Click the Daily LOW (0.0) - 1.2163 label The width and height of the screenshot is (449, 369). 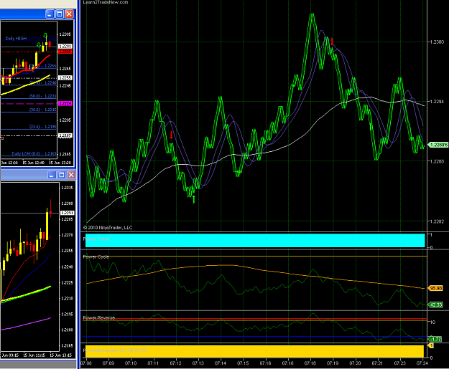pyautogui.click(x=34, y=153)
